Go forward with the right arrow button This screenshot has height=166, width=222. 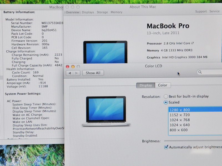77,73
